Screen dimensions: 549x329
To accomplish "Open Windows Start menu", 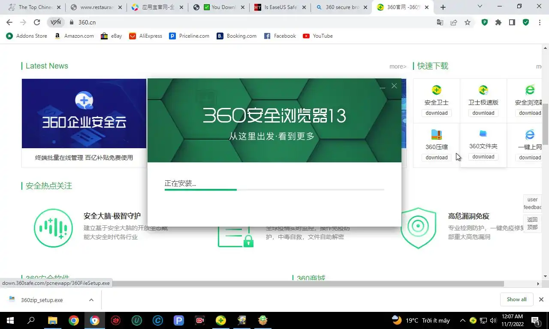I will point(10,320).
